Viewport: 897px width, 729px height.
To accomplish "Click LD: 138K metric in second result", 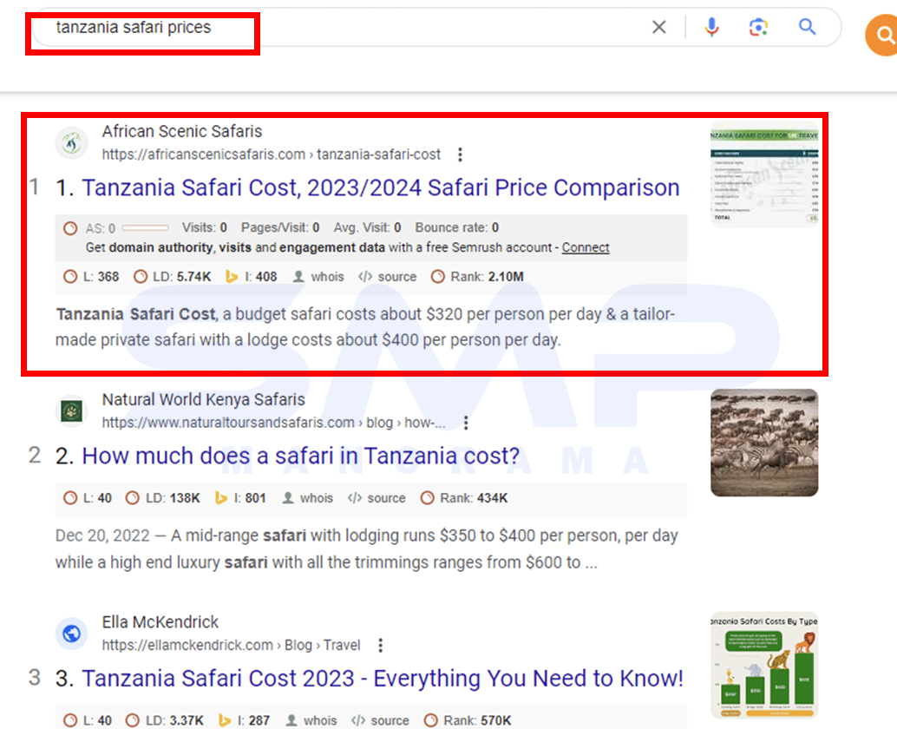I will coord(162,498).
